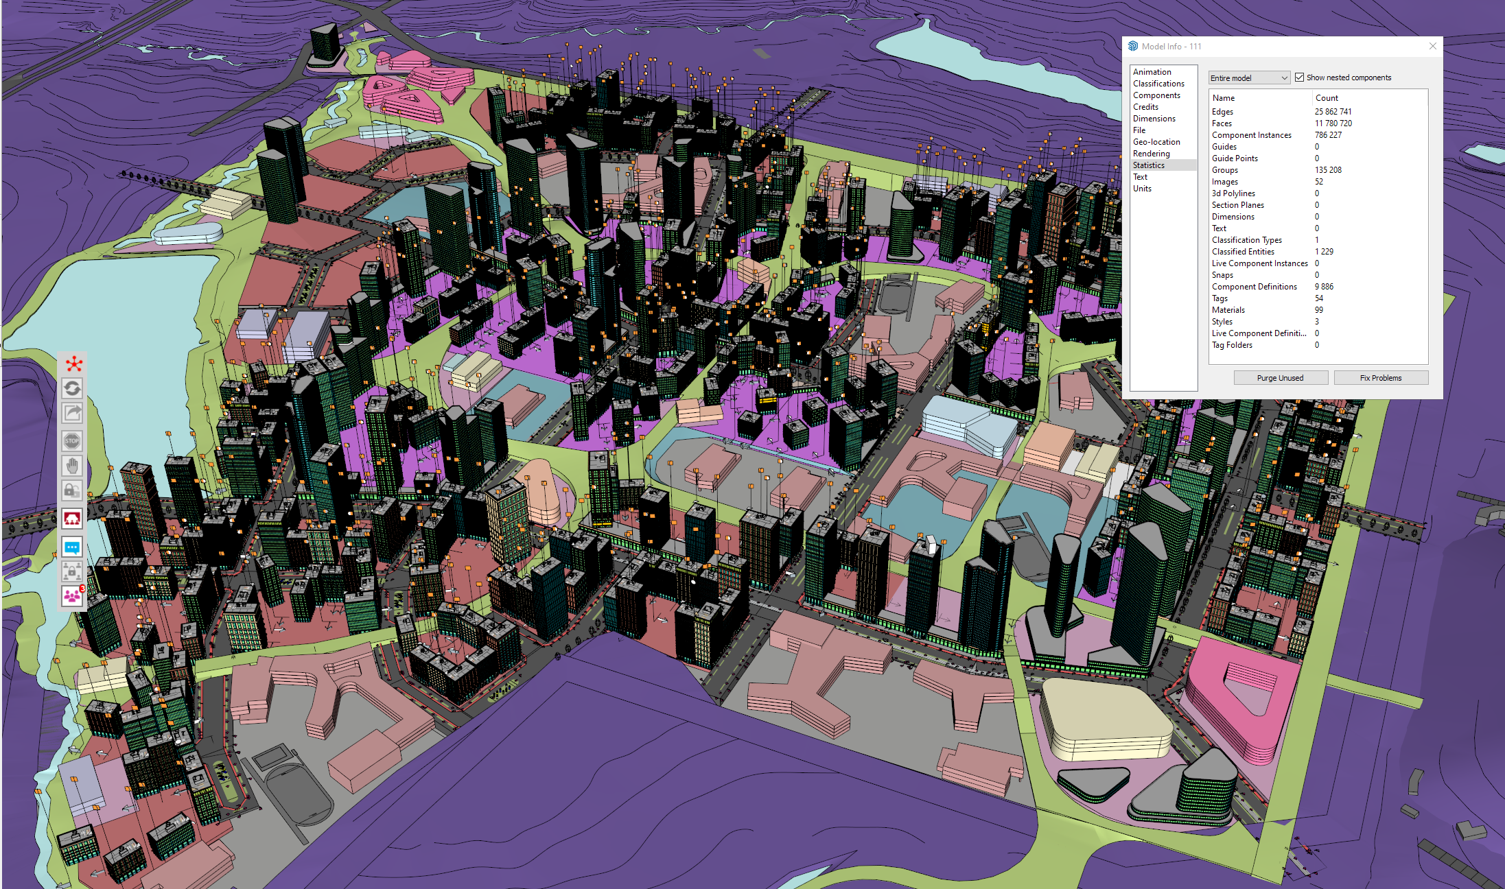Select Components in Model Info list
Image resolution: width=1505 pixels, height=889 pixels.
tap(1156, 95)
